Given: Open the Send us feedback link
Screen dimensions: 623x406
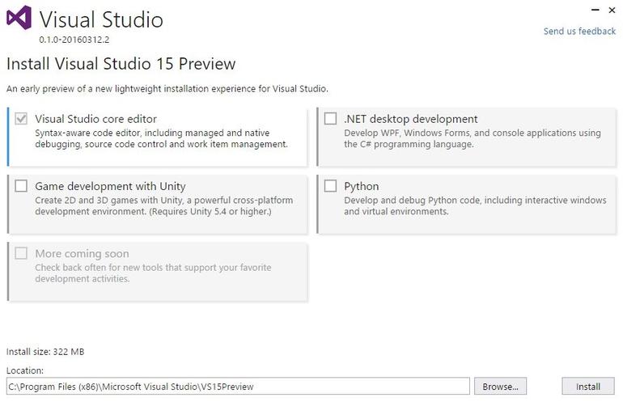Looking at the screenshot, I should pyautogui.click(x=579, y=32).
